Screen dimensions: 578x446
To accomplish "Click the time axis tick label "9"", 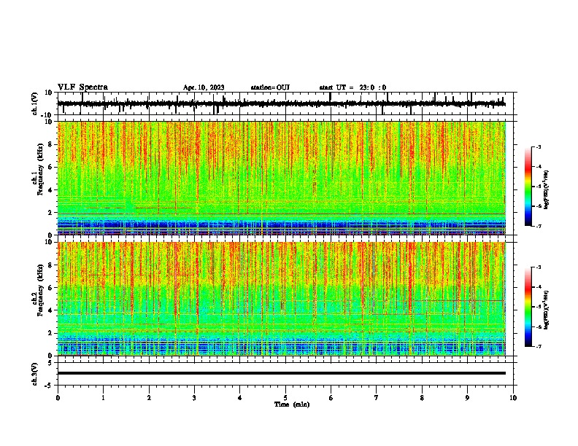I will [467, 398].
